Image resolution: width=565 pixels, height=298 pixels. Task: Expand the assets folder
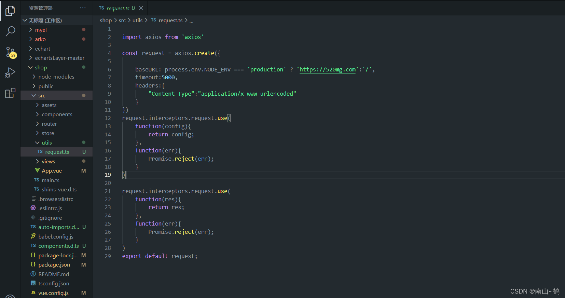point(37,105)
